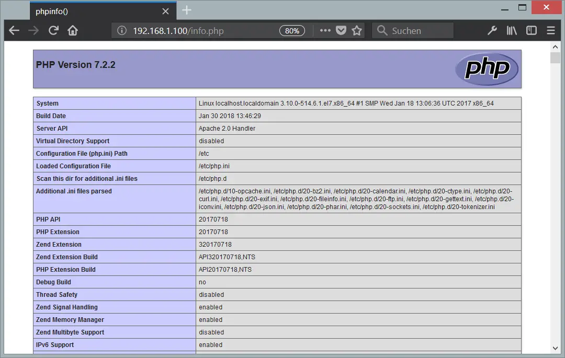Image resolution: width=565 pixels, height=358 pixels.
Task: Click 'Zend Extension Build' label
Action: [x=67, y=257]
